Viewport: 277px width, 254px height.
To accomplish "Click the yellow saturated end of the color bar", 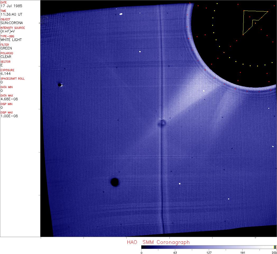I will (x=275, y=247).
